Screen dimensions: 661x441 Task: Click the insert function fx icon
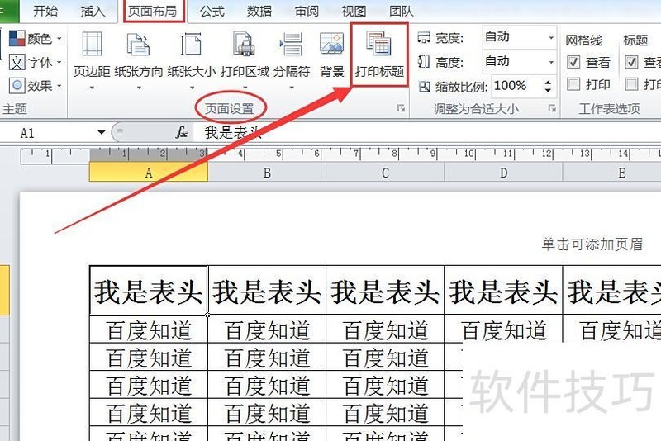tap(181, 132)
